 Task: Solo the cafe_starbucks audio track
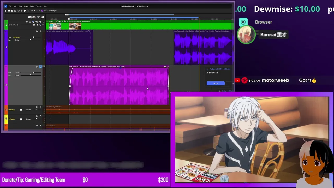pos(40,107)
